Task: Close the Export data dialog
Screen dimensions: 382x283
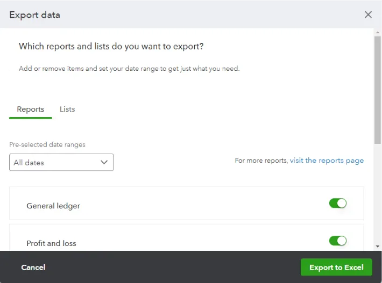Action: click(x=368, y=14)
